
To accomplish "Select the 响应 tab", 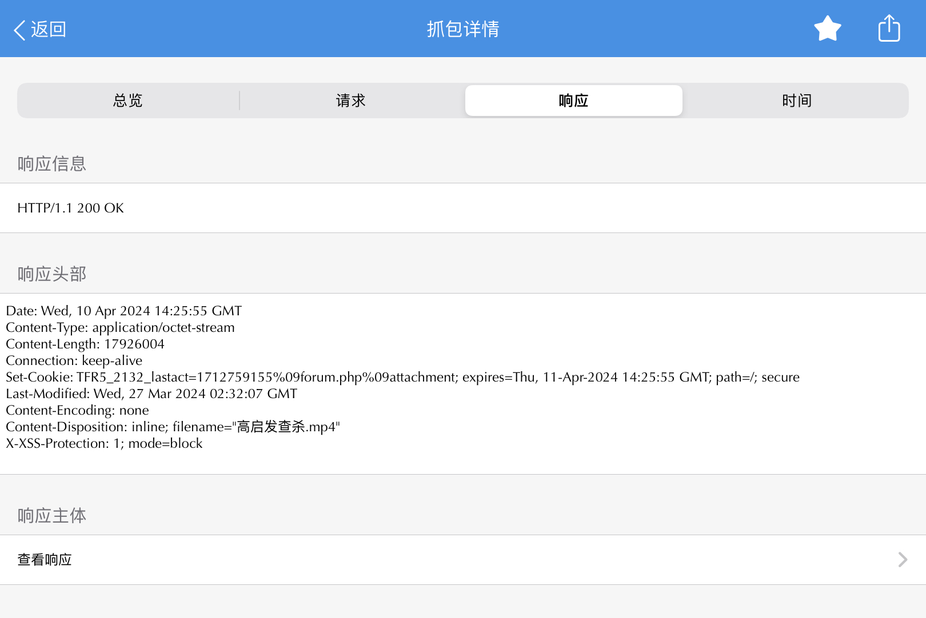I will [574, 101].
